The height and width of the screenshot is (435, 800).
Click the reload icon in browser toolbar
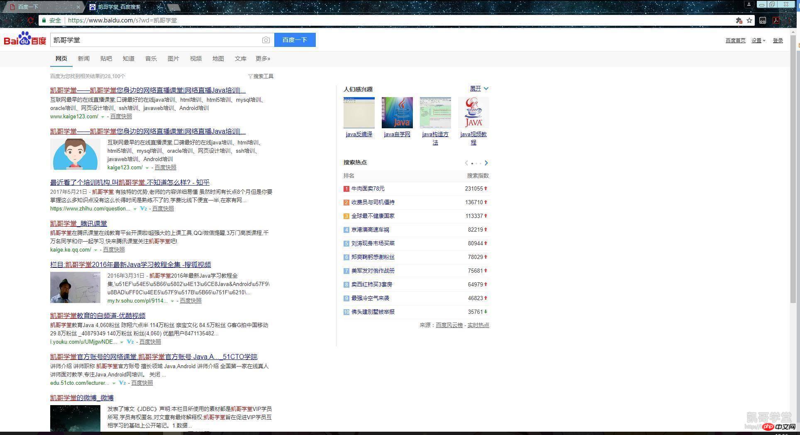pos(30,20)
